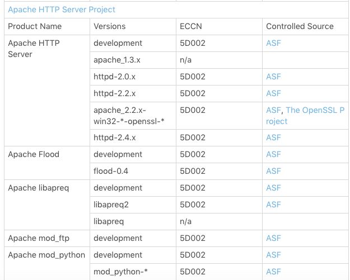Open ASF link in HTTP Server development row
Image resolution: width=350 pixels, height=280 pixels.
coord(273,43)
